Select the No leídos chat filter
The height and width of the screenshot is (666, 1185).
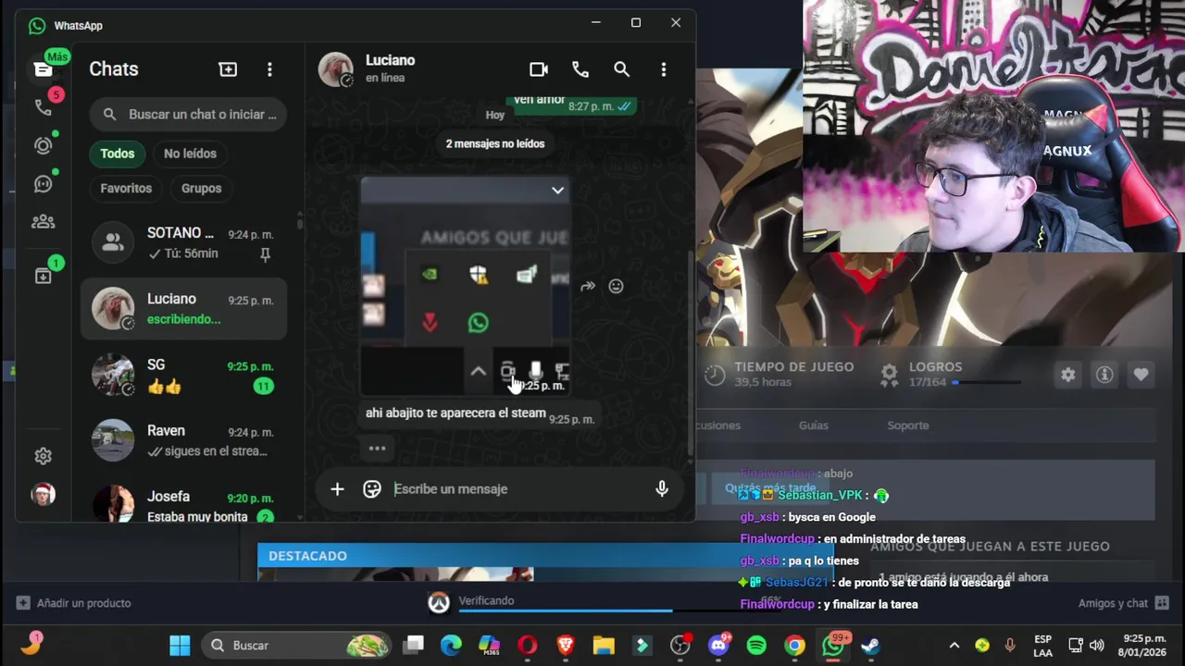190,154
